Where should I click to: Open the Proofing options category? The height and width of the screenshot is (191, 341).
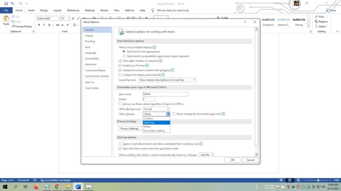pyautogui.click(x=90, y=41)
